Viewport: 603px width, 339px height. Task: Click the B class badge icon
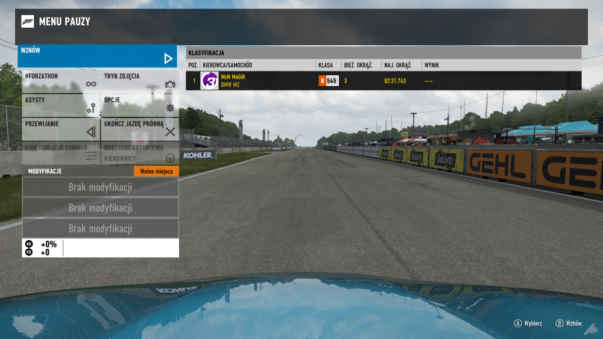pos(322,81)
